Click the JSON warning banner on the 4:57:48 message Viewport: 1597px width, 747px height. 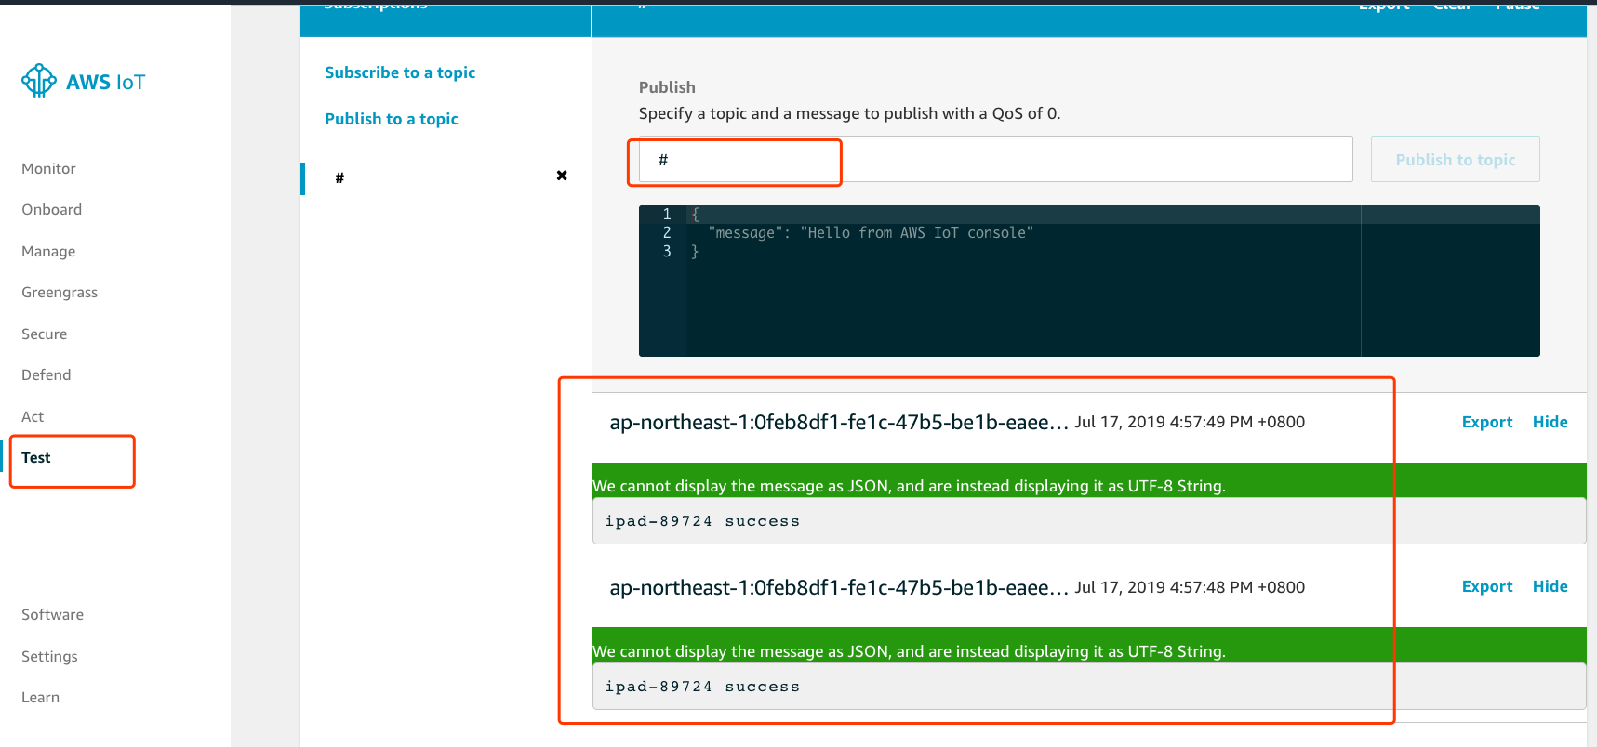pos(1089,646)
